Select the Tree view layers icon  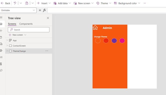[x=1, y=24]
